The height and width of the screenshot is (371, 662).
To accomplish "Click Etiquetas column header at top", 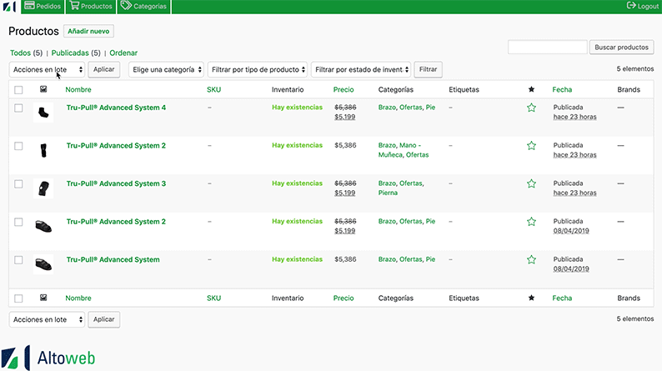I will (x=464, y=89).
